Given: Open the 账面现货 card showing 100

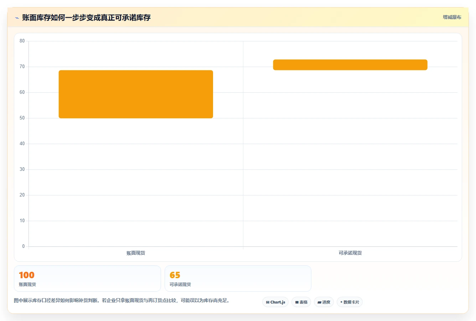Looking at the screenshot, I should [x=87, y=279].
